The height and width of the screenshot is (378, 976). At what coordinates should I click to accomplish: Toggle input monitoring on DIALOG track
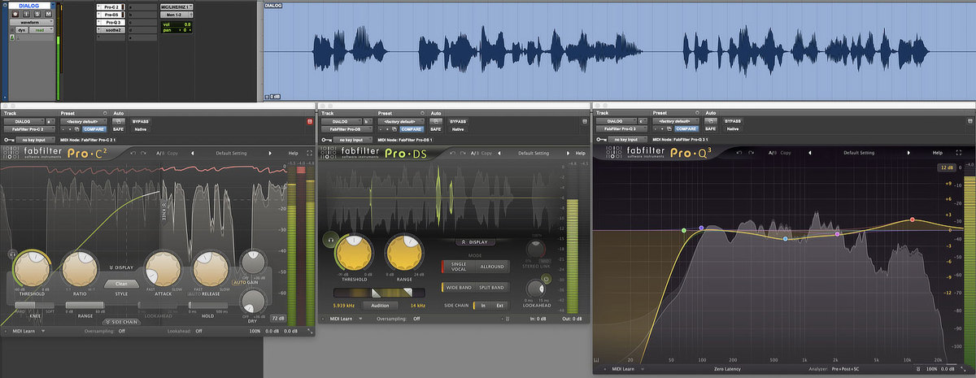pyautogui.click(x=27, y=14)
